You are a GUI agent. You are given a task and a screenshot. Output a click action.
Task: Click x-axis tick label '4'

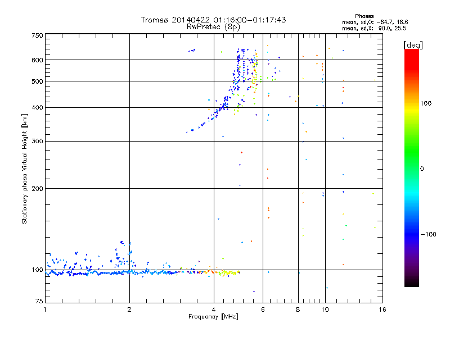pos(214,309)
